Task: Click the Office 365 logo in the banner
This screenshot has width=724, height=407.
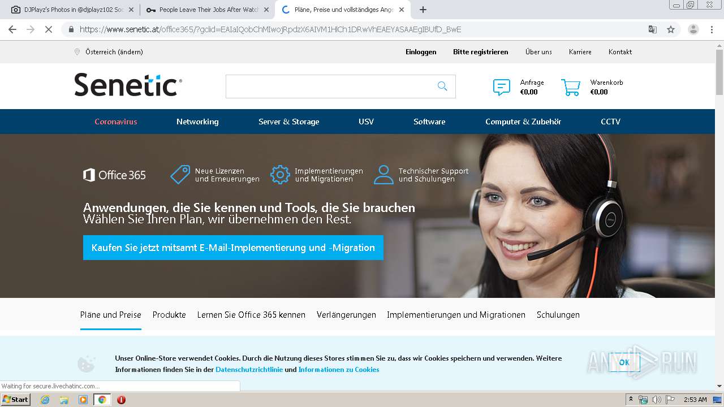Action: 114,175
